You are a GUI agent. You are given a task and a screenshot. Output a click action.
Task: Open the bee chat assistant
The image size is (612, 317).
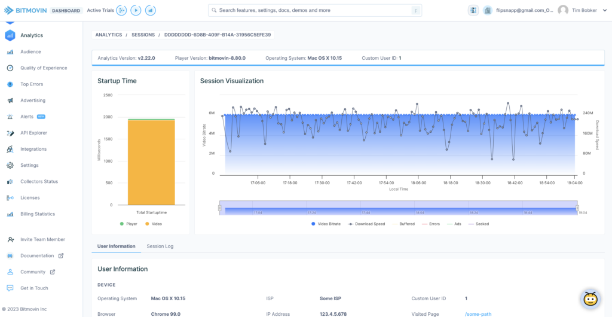click(591, 300)
